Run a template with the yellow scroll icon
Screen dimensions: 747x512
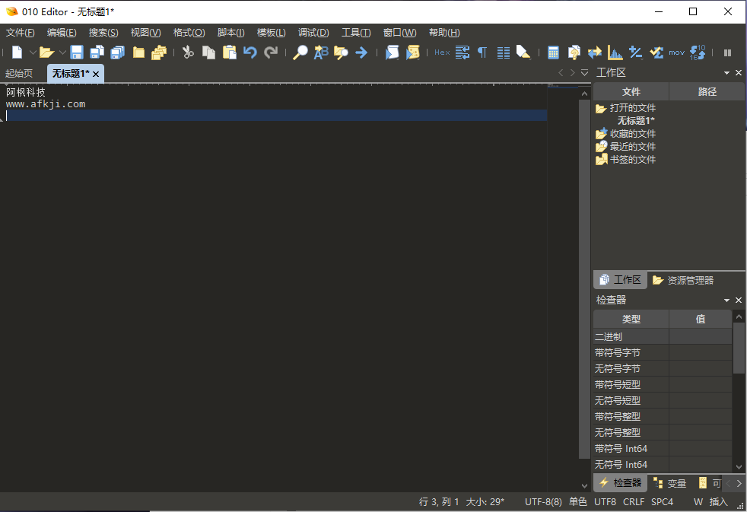point(412,52)
